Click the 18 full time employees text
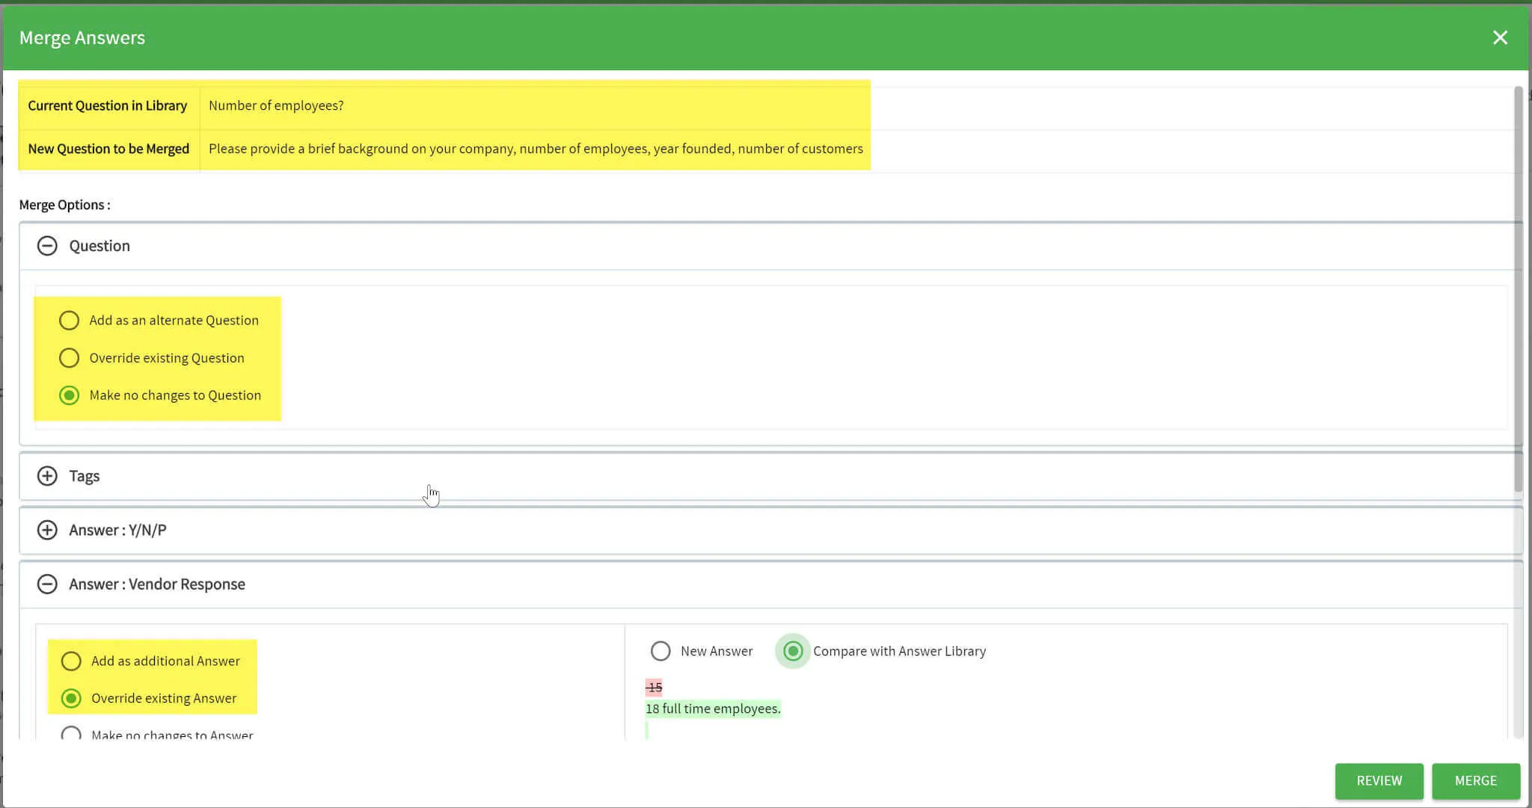The width and height of the screenshot is (1532, 808). click(713, 709)
